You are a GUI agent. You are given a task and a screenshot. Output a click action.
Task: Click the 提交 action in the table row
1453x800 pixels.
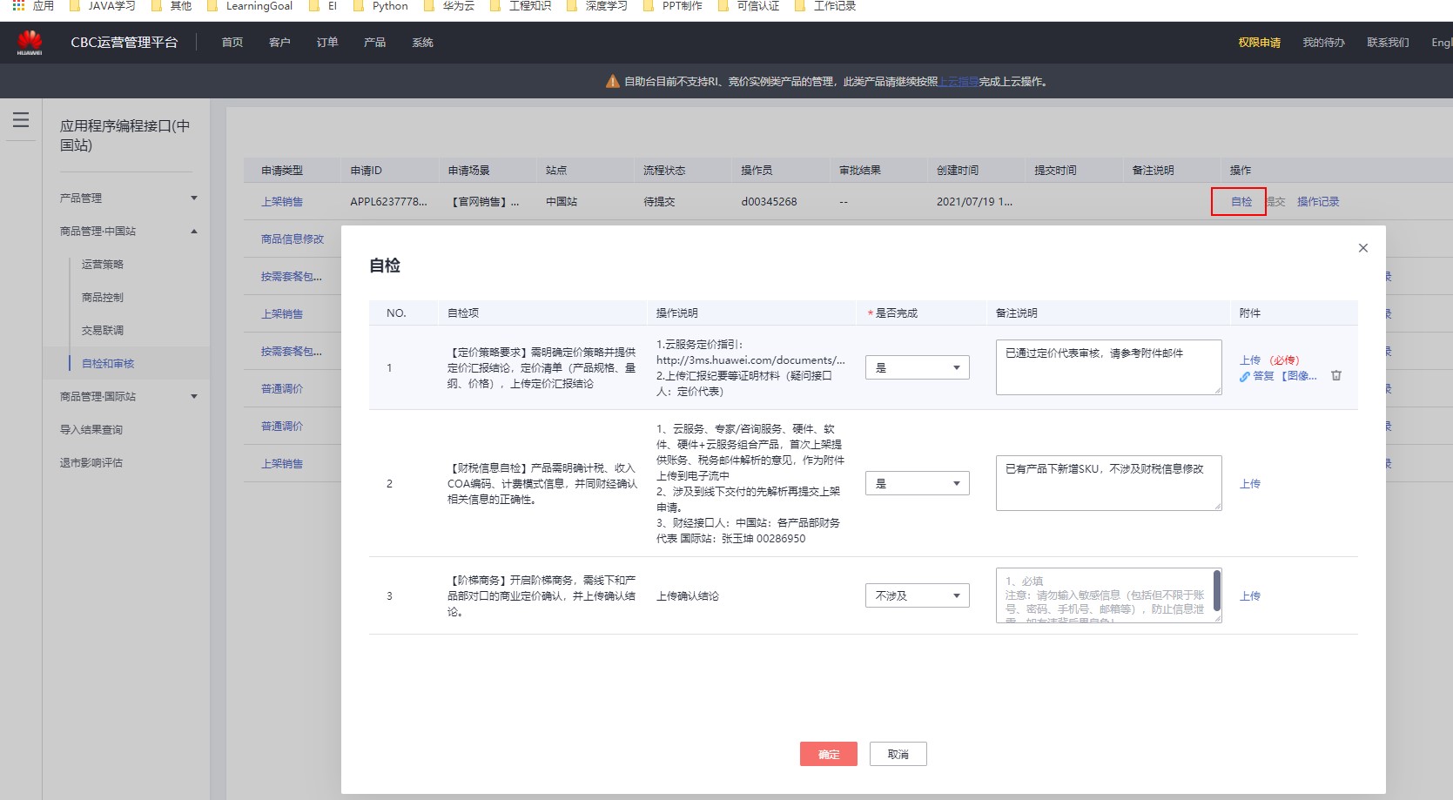pyautogui.click(x=1275, y=202)
